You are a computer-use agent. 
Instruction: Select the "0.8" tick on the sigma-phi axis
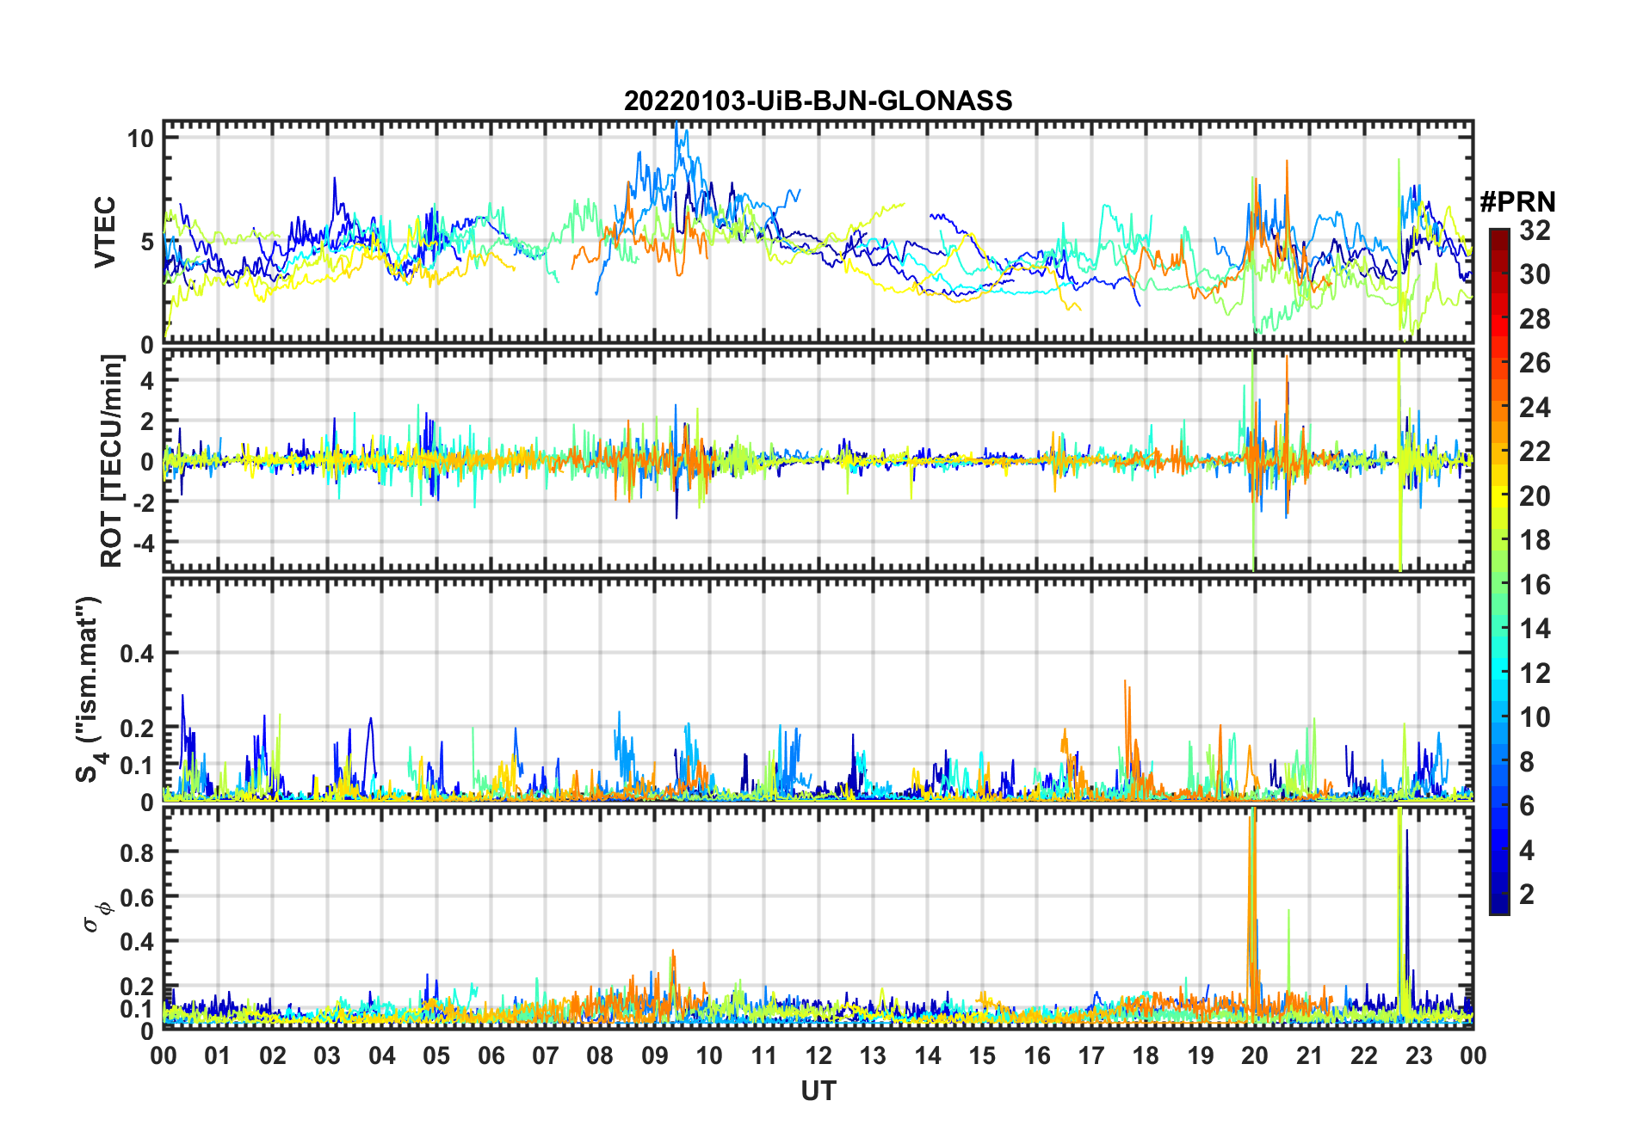[138, 852]
